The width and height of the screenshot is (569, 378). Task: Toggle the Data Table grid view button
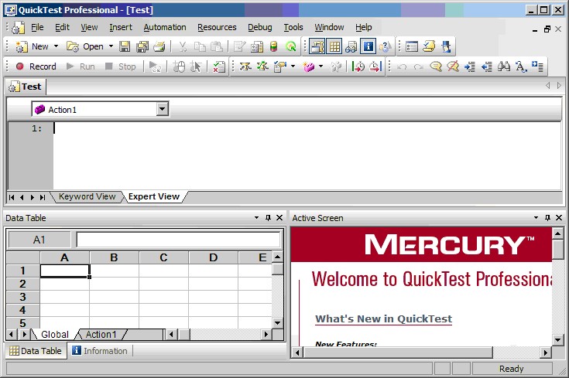point(334,46)
